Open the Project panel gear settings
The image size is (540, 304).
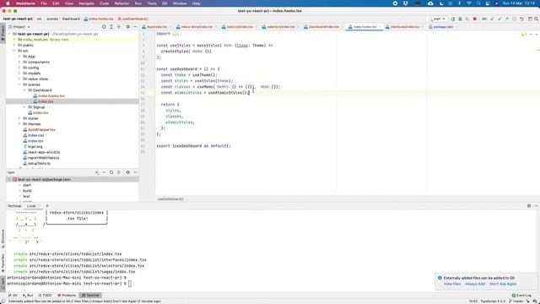(127, 27)
